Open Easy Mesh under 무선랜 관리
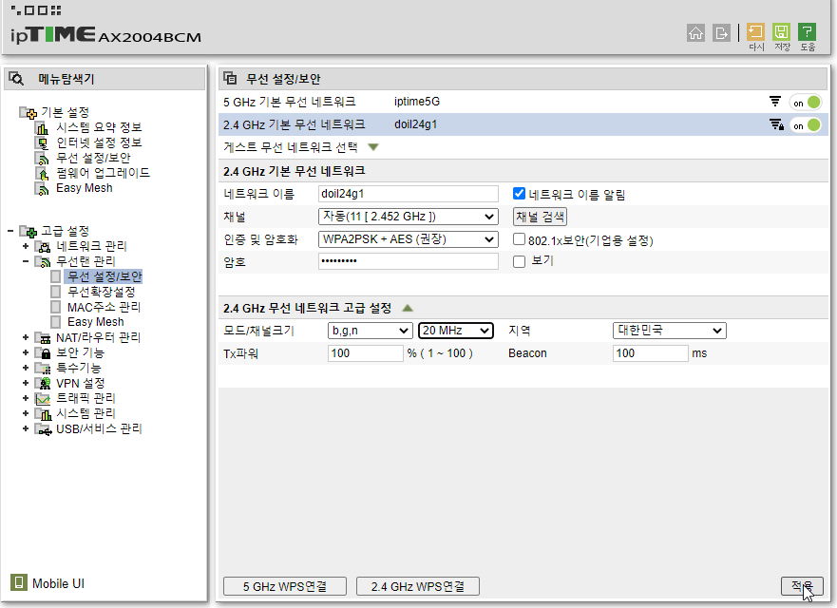837x608 pixels. (x=96, y=322)
